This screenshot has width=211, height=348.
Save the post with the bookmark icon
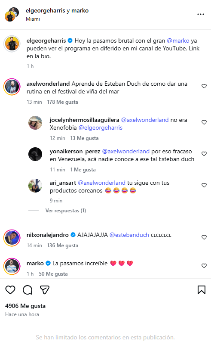(202, 290)
